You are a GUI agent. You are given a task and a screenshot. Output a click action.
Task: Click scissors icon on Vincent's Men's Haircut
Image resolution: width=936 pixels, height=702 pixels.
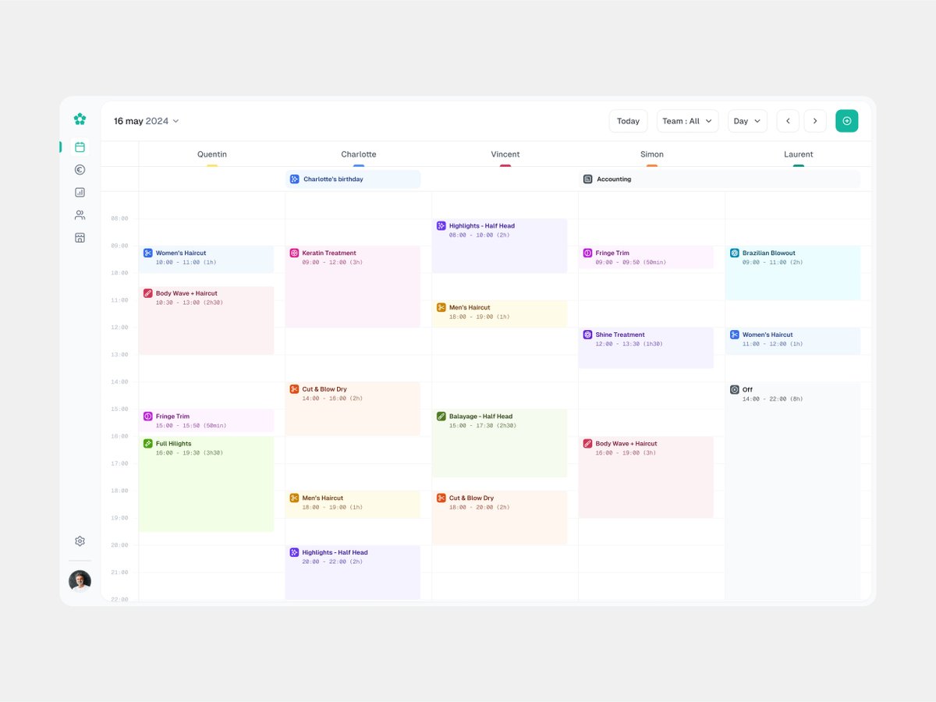coord(441,307)
